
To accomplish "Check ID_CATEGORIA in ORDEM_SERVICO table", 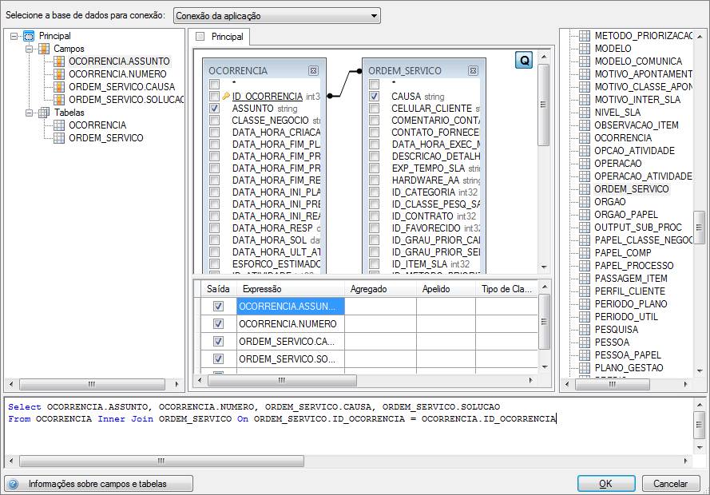I will click(374, 192).
